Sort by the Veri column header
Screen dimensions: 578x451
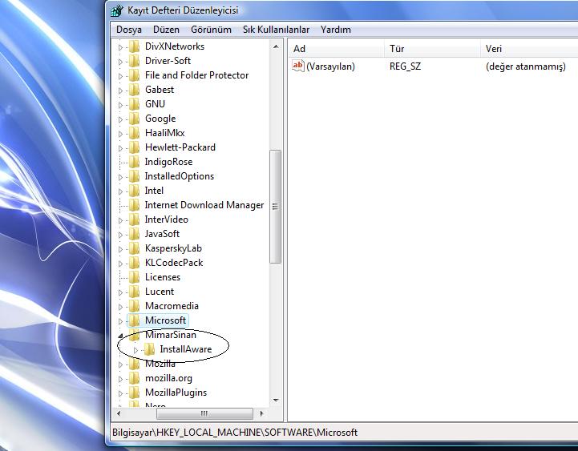[x=529, y=49]
